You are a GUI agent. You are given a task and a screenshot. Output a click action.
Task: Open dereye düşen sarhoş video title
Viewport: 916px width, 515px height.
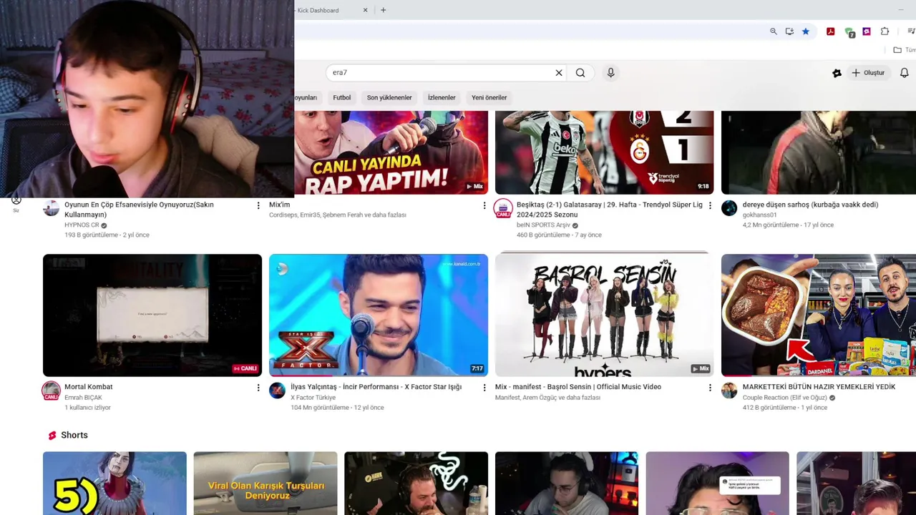[810, 205]
